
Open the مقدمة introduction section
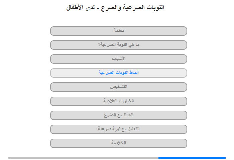point(118,31)
